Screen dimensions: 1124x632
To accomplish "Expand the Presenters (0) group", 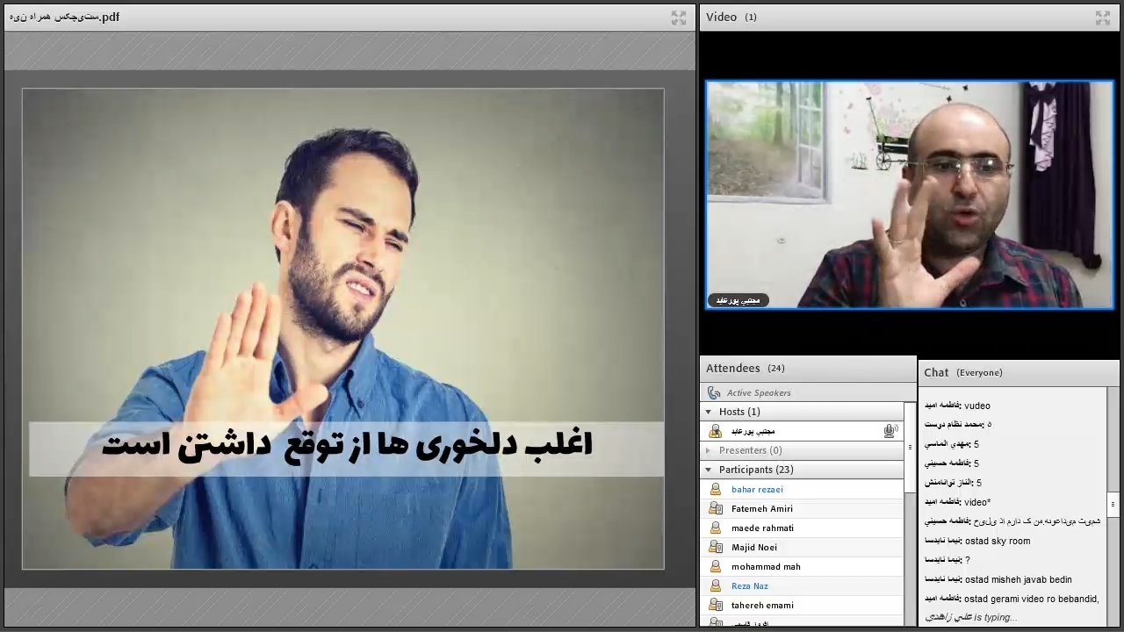I will [x=709, y=450].
